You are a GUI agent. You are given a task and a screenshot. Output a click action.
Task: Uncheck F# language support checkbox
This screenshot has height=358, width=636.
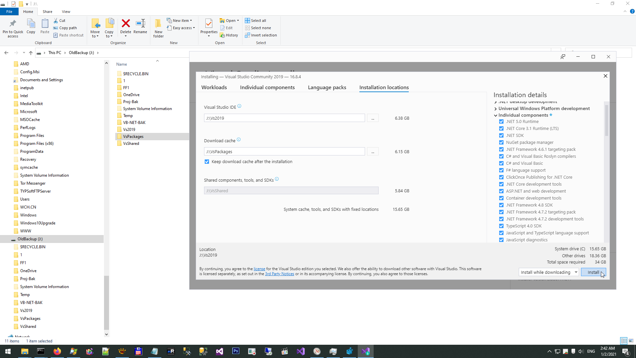[x=501, y=170]
